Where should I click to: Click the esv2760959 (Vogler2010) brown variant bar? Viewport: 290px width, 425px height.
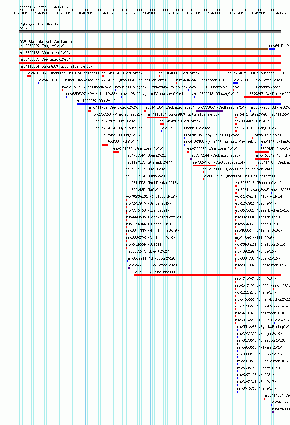(x=144, y=49)
